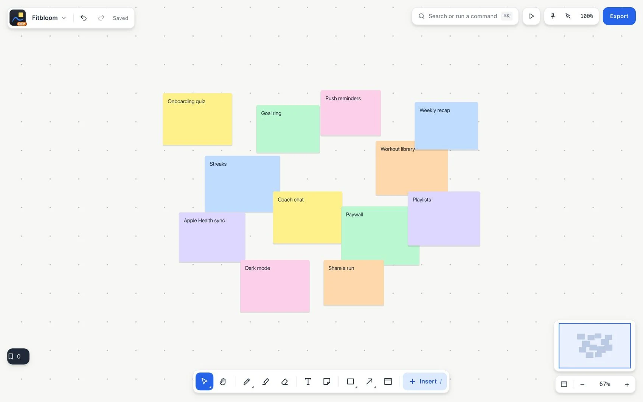This screenshot has width=643, height=402.
Task: Select the Weekly recap blue note
Action: pyautogui.click(x=446, y=126)
